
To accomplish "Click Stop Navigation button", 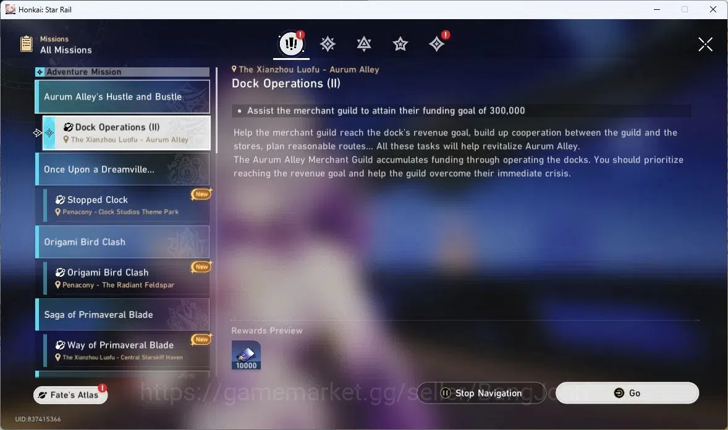I will pos(481,393).
